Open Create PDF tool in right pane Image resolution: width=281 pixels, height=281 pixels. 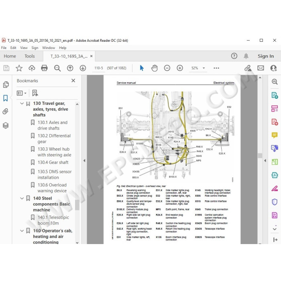pos(275,122)
